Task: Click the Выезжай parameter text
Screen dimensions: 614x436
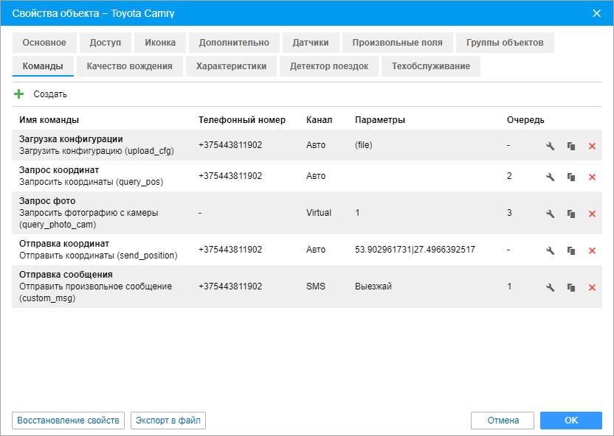Action: [x=373, y=286]
